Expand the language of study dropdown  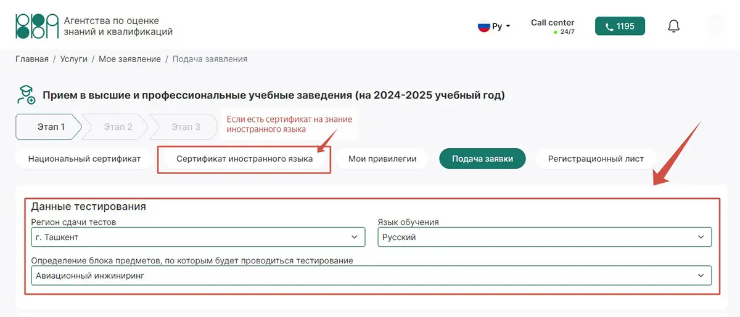pos(544,237)
